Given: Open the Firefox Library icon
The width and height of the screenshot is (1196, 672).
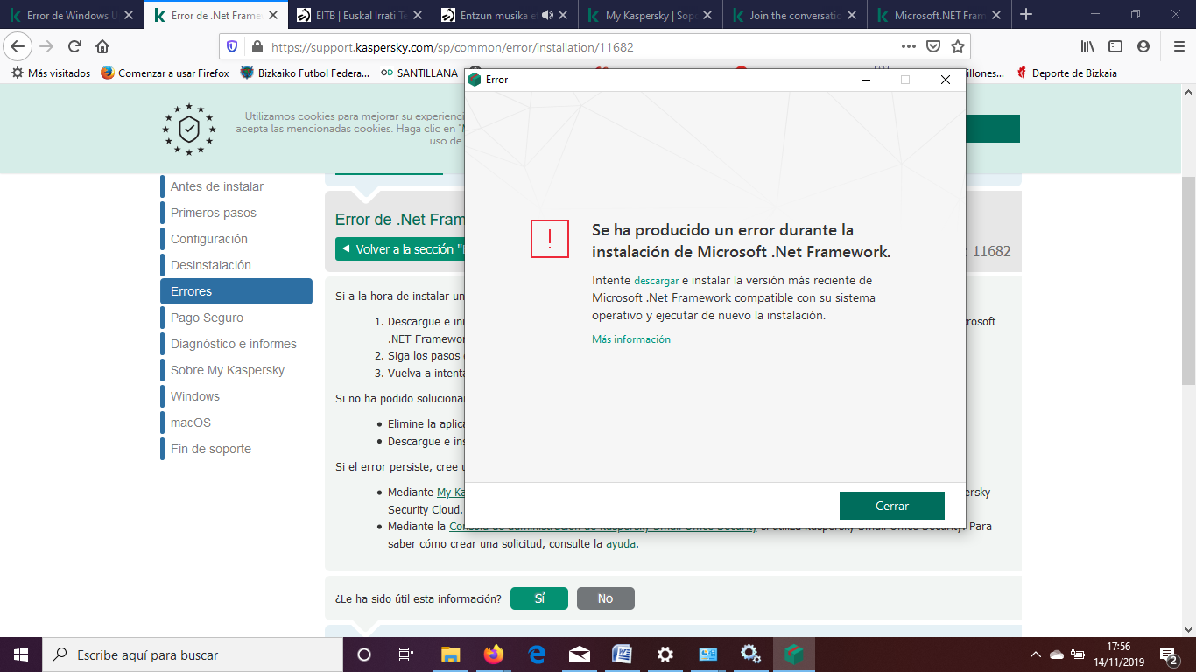Looking at the screenshot, I should coord(1088,47).
